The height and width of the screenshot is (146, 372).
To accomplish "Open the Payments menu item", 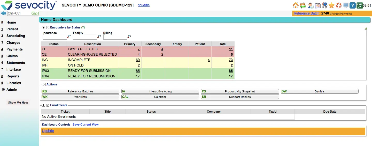I will (x=14, y=49).
